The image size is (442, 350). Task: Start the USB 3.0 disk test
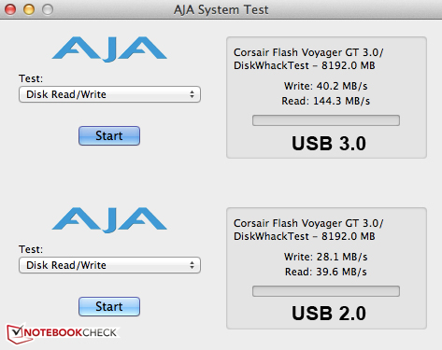coord(109,135)
